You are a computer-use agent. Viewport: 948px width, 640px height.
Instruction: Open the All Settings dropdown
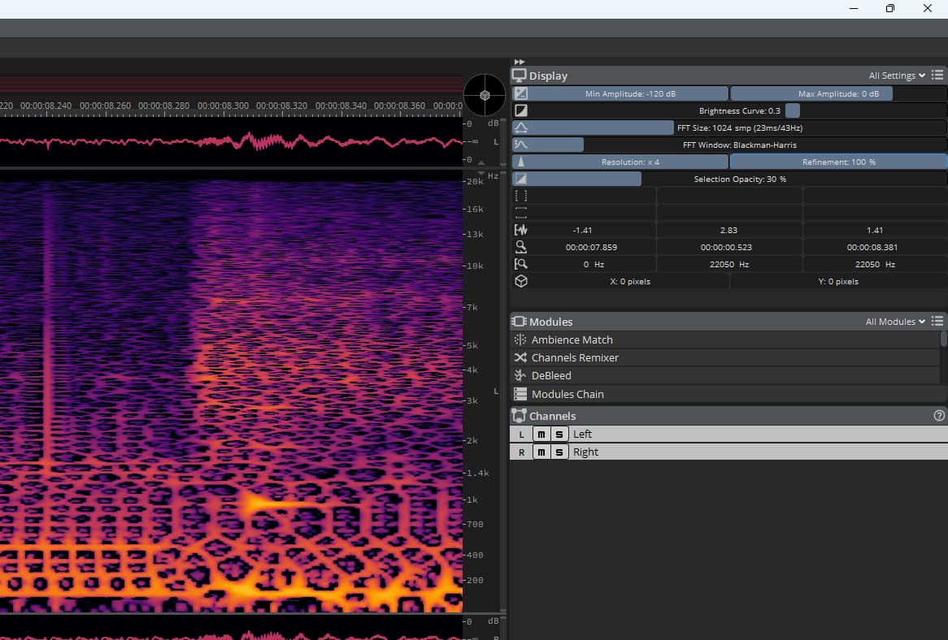897,76
